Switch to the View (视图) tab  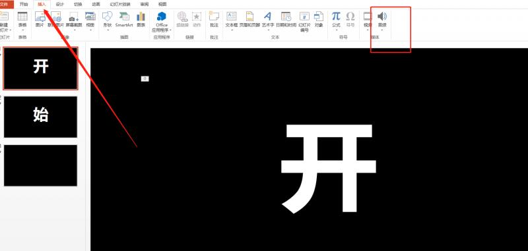pos(162,5)
